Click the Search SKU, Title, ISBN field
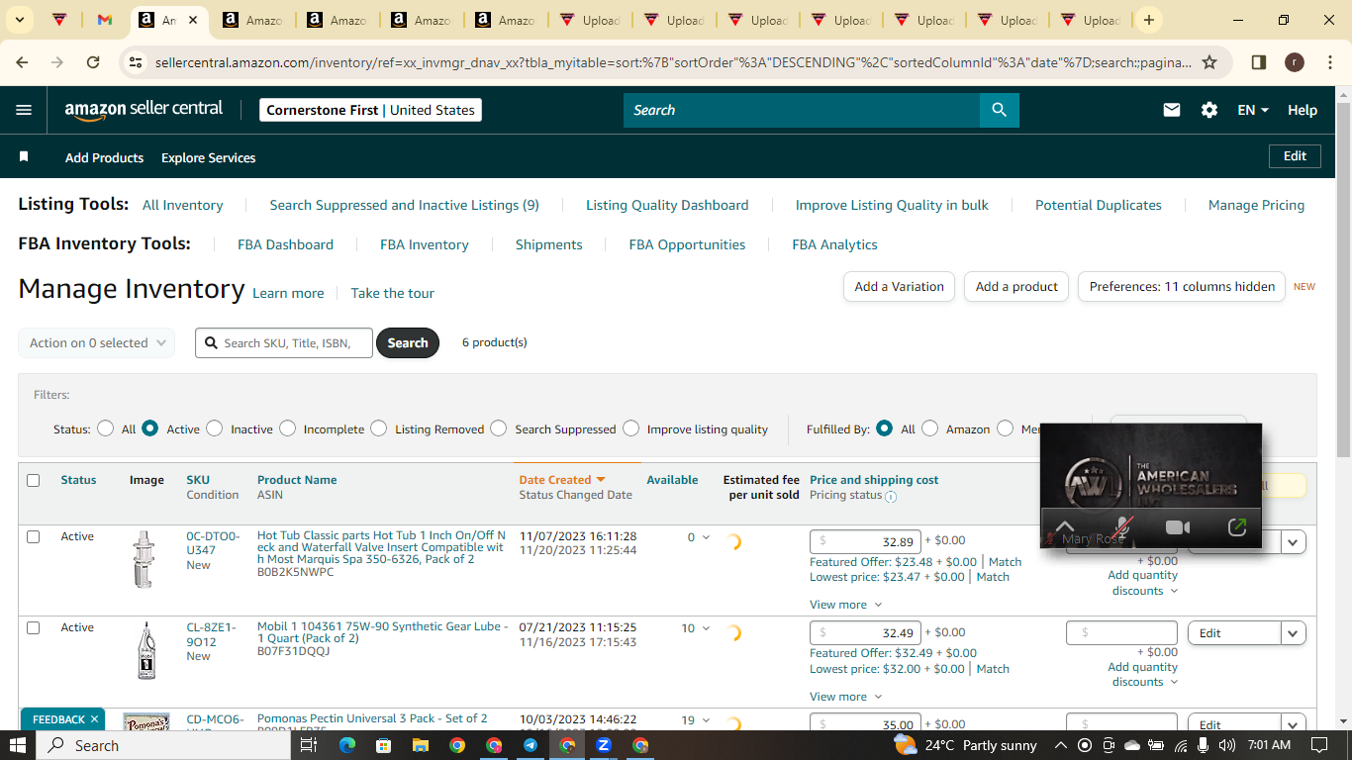 click(284, 342)
